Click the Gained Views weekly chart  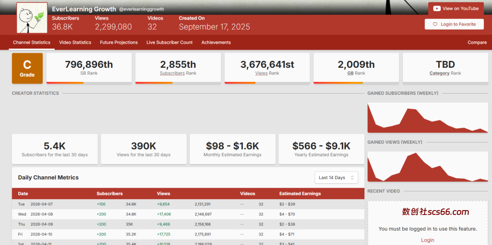(x=427, y=166)
